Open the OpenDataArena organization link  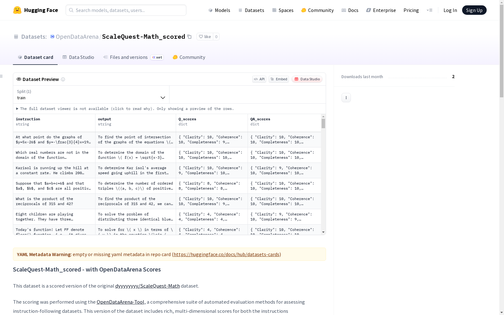(77, 37)
